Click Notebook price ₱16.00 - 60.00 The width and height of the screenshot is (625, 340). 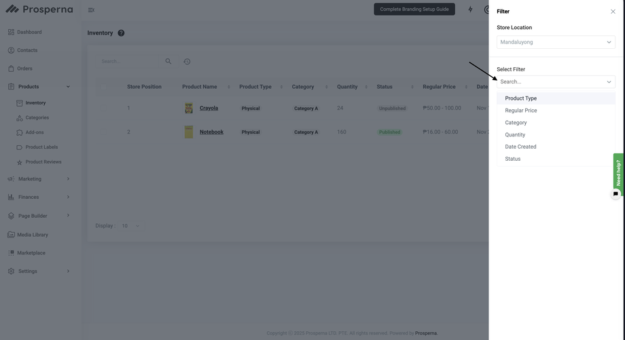point(440,132)
